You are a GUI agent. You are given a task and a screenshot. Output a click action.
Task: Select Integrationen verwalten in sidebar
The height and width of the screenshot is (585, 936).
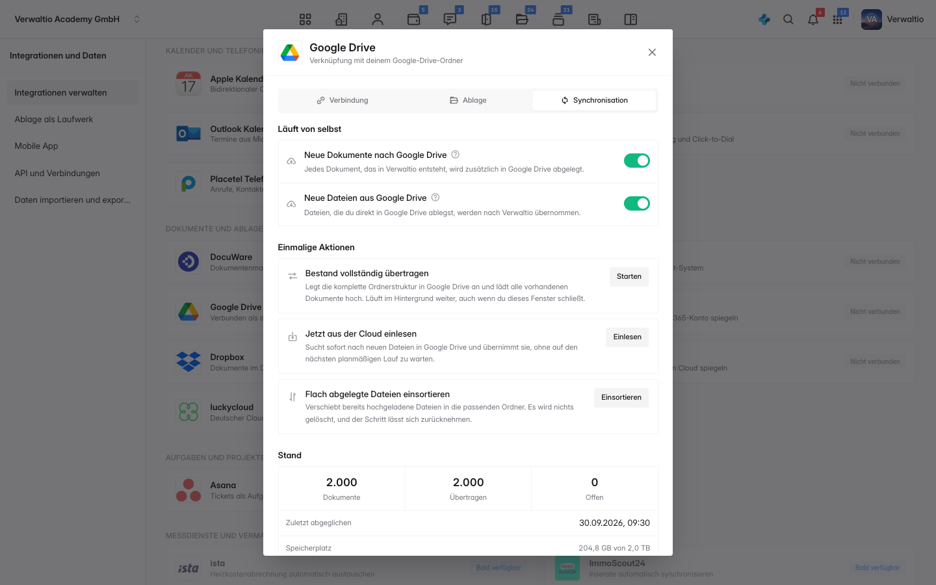pyautogui.click(x=73, y=93)
